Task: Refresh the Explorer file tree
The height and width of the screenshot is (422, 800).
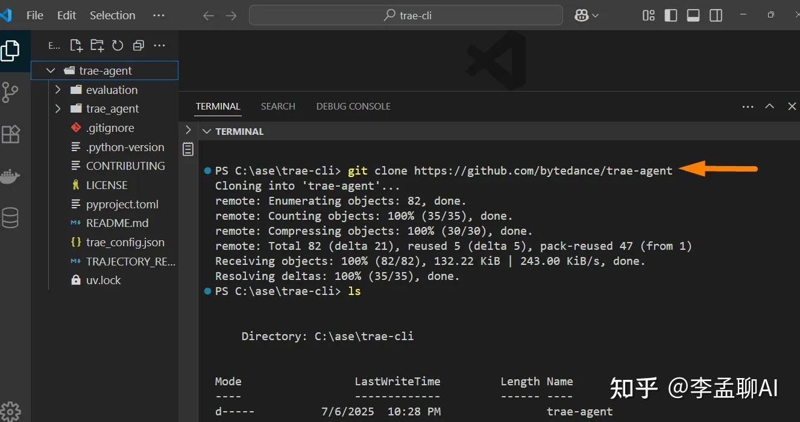Action: pos(118,45)
